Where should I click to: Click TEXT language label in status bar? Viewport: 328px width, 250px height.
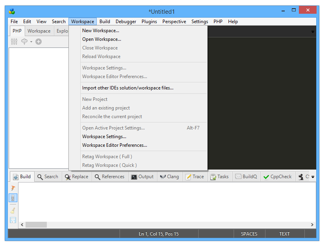tap(284, 234)
